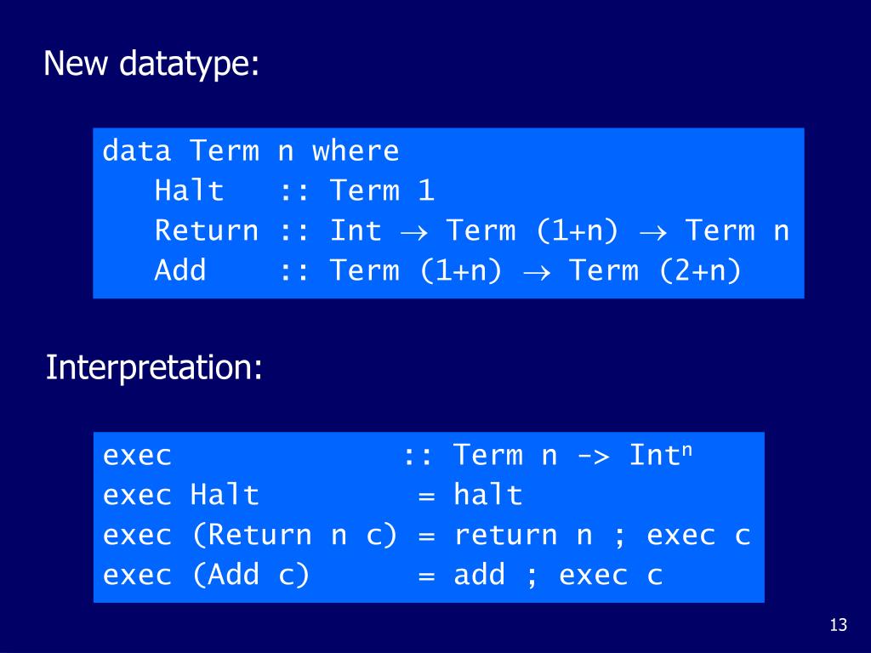
Task: Click 'exec (Add c)' pattern
Action: pyautogui.click(x=206, y=575)
